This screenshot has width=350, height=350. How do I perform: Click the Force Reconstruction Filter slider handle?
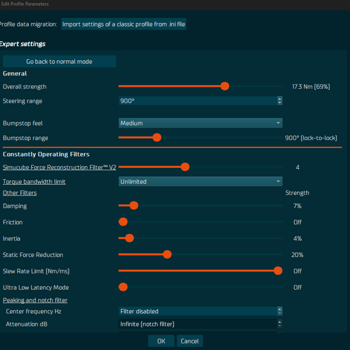click(185, 167)
